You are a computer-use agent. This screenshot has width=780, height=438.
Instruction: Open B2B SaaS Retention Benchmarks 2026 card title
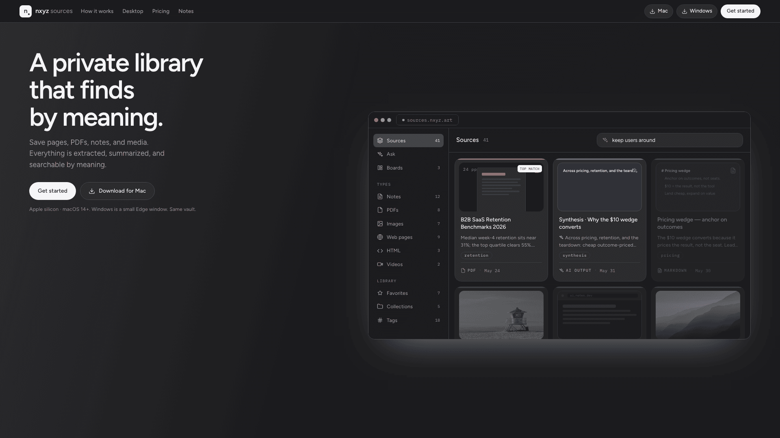click(x=485, y=223)
